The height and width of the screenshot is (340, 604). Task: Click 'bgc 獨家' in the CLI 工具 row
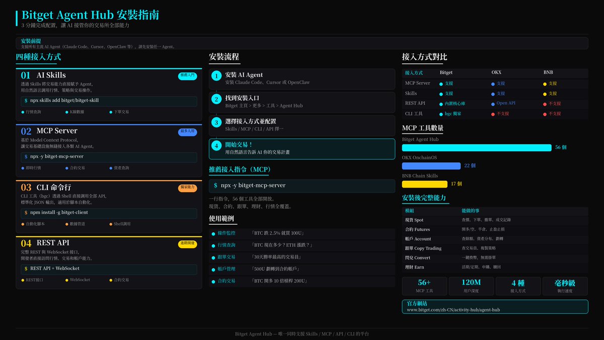(x=452, y=114)
